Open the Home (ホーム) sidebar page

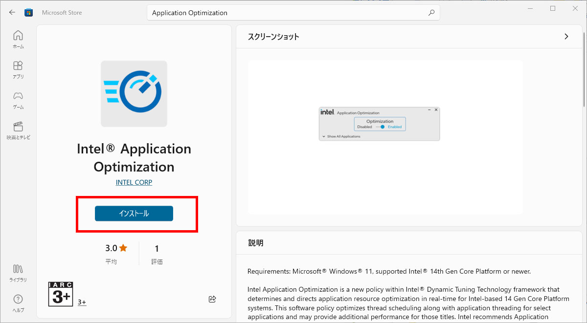click(x=18, y=39)
